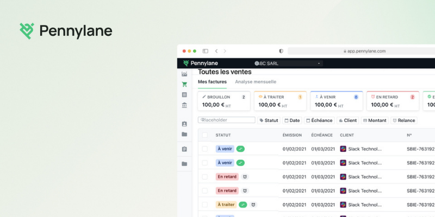Screen dimensions: 435x217
Task: Open the bank building sidebar icon
Action: click(184, 105)
